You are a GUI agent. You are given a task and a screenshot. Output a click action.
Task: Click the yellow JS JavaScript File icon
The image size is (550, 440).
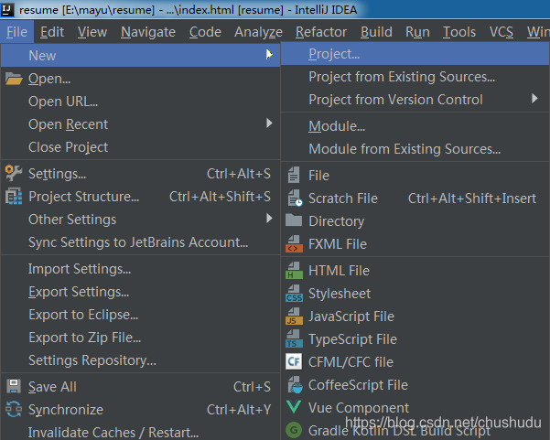point(294,317)
